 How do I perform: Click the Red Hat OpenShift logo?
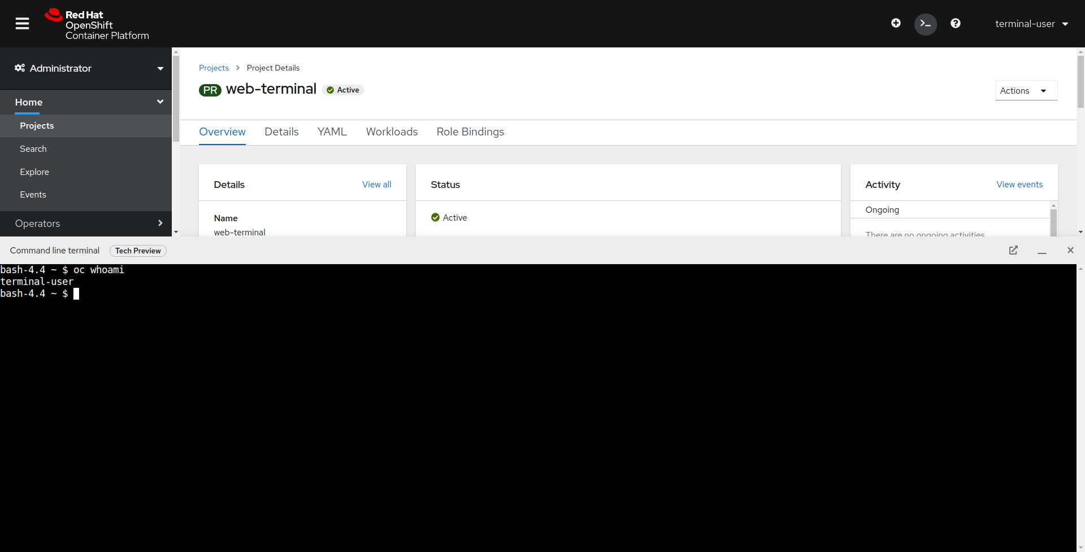[97, 24]
